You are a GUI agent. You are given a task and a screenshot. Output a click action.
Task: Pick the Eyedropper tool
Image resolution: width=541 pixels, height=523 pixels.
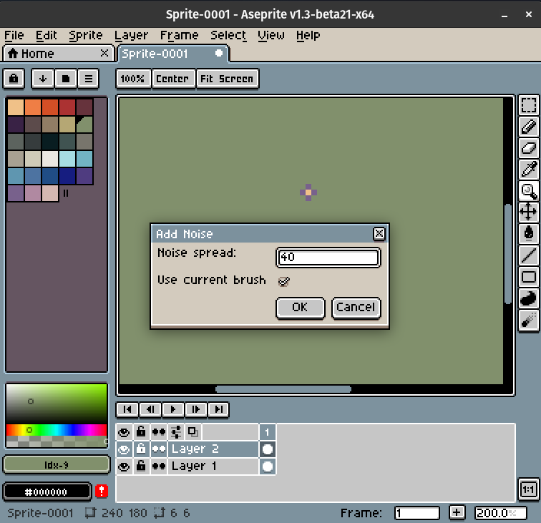pos(528,170)
